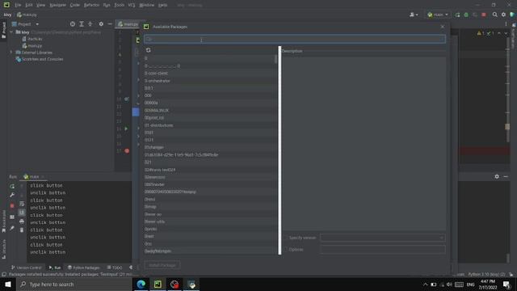Select package 0-orchestrator in the list
Image resolution: width=517 pixels, height=291 pixels.
coord(210,81)
